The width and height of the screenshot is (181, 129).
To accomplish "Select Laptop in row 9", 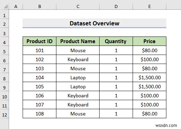I will [78, 87].
